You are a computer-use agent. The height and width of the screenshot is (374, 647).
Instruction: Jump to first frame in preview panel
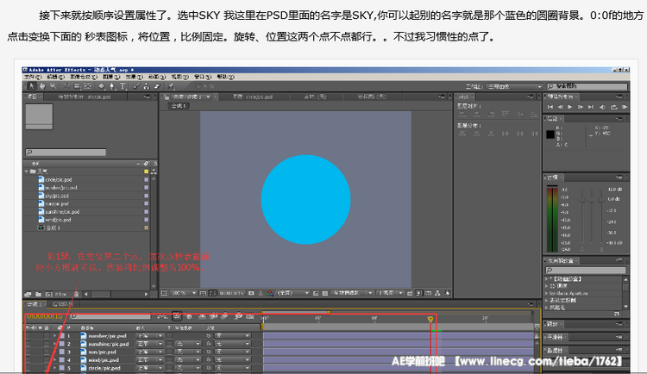[550, 107]
